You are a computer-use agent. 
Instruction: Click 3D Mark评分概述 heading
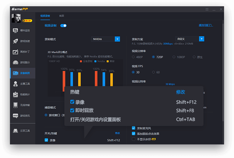click(x=57, y=52)
